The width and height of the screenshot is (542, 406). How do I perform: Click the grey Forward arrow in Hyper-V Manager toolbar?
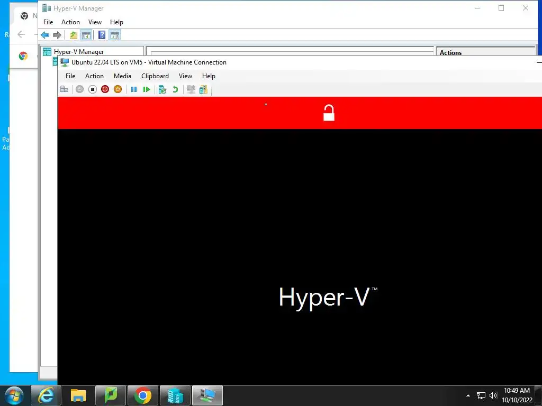(57, 35)
